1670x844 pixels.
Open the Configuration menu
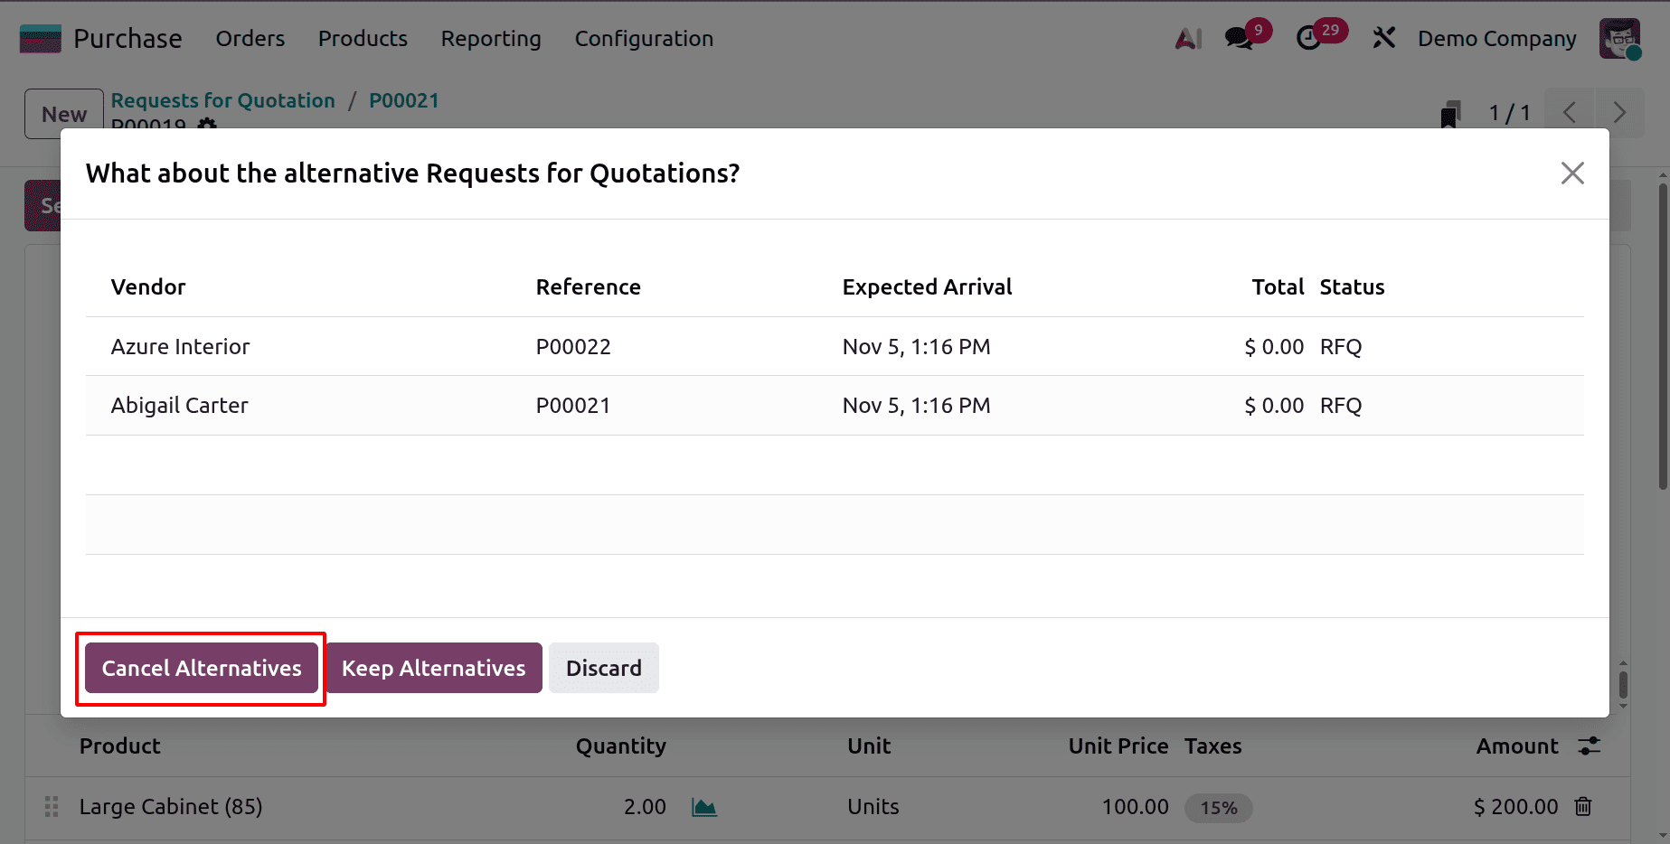point(643,38)
